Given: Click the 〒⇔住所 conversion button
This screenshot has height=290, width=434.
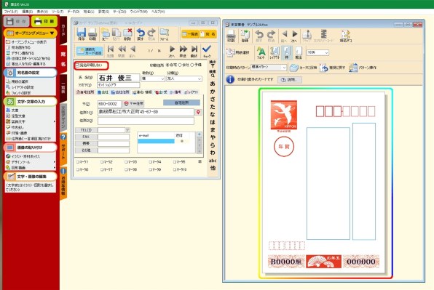Looking at the screenshot, I should point(134,103).
